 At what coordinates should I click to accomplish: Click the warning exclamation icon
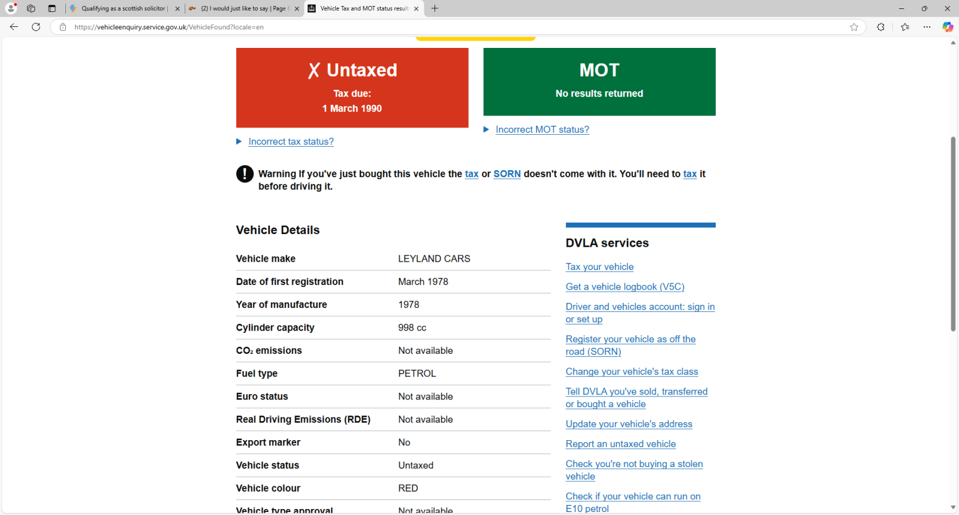point(245,174)
